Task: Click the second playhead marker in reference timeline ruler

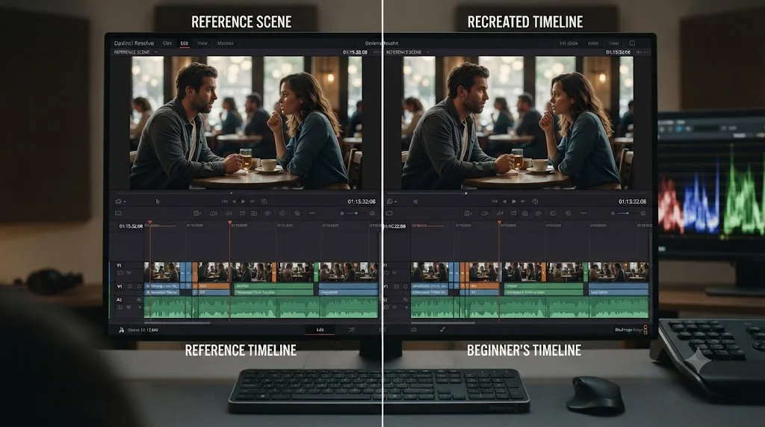Action: coord(230,222)
